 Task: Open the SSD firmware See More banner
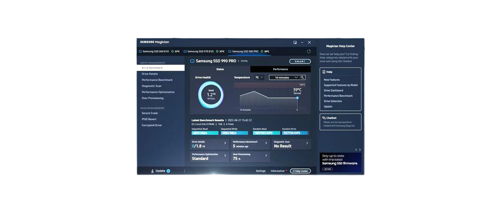coord(327,169)
